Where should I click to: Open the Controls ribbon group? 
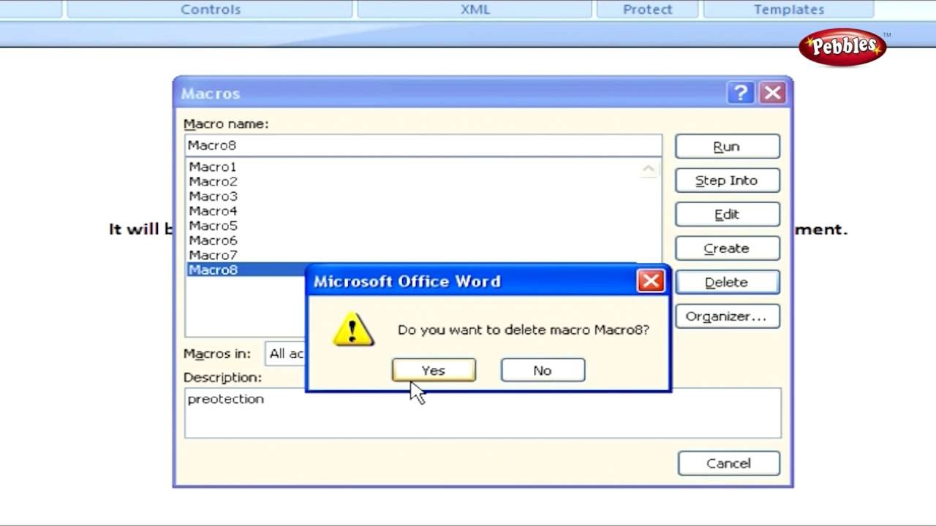point(211,9)
